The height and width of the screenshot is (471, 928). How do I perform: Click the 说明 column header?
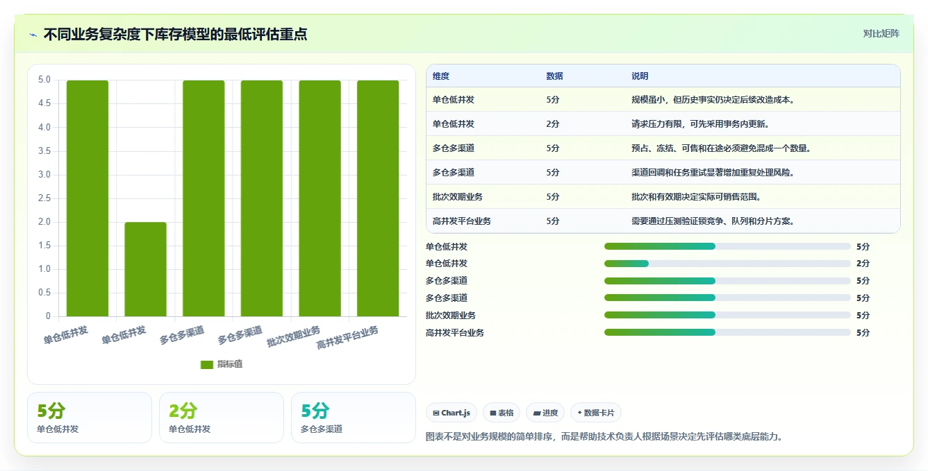coord(640,76)
